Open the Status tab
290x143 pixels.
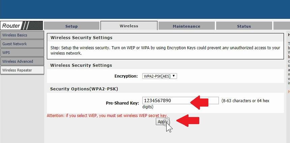pyautogui.click(x=244, y=26)
